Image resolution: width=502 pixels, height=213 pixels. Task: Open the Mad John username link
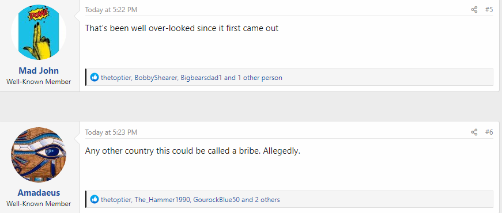click(x=39, y=71)
